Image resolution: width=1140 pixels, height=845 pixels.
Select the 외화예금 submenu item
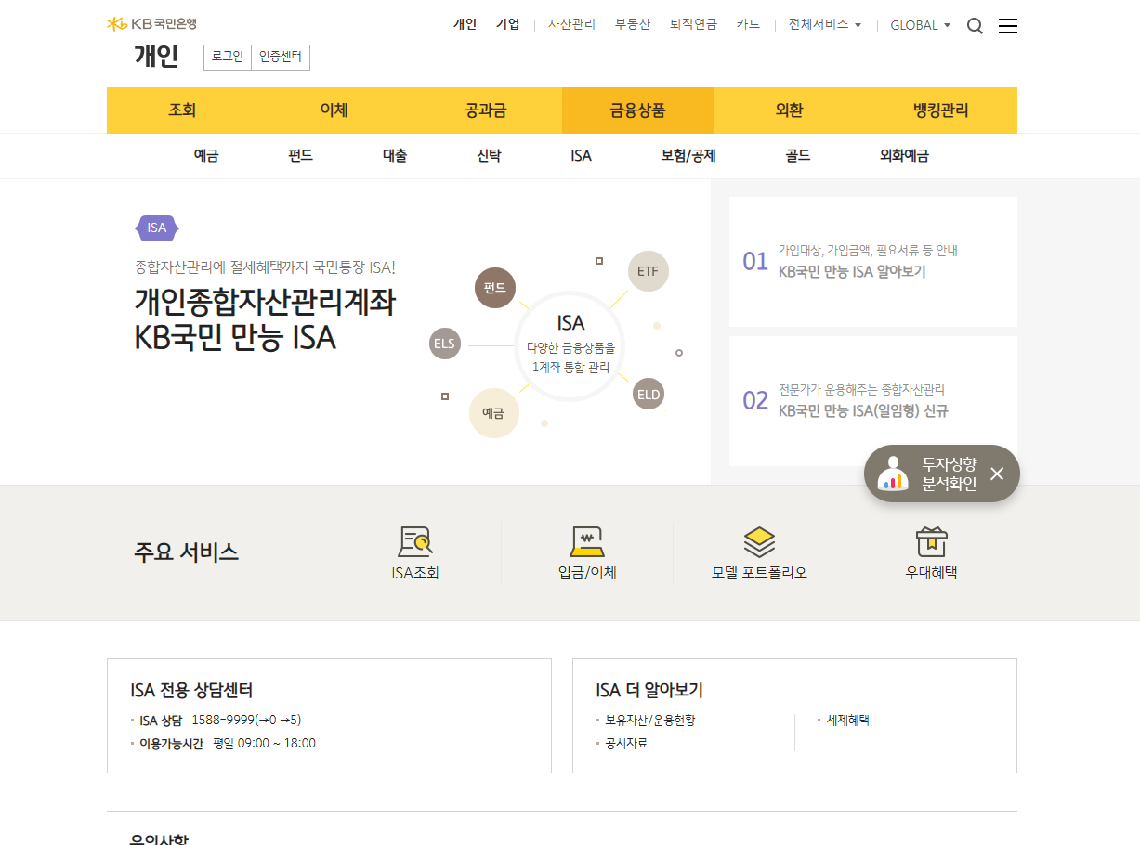904,156
